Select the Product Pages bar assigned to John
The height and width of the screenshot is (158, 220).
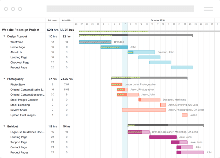point(190,152)
